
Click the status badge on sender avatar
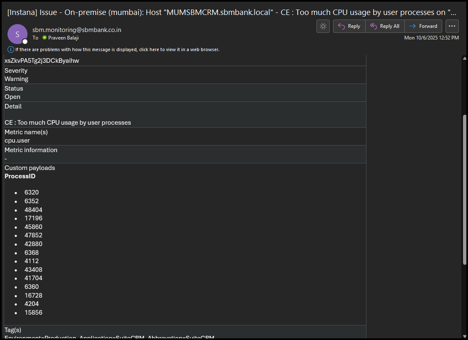[x=25, y=42]
